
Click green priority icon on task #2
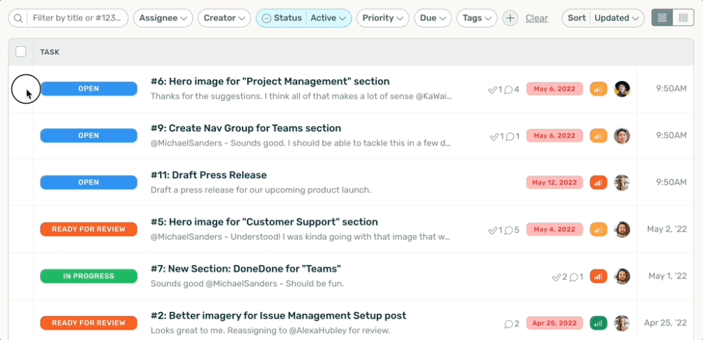pos(598,323)
